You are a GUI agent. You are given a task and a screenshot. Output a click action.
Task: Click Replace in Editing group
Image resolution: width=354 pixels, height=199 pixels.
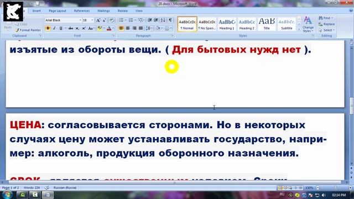click(326, 24)
